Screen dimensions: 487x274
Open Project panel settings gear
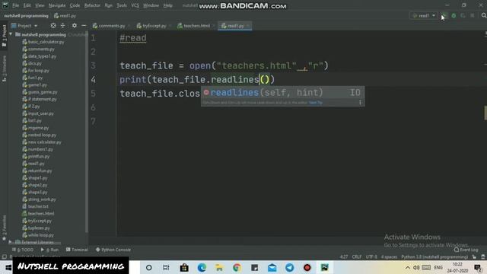click(x=75, y=25)
